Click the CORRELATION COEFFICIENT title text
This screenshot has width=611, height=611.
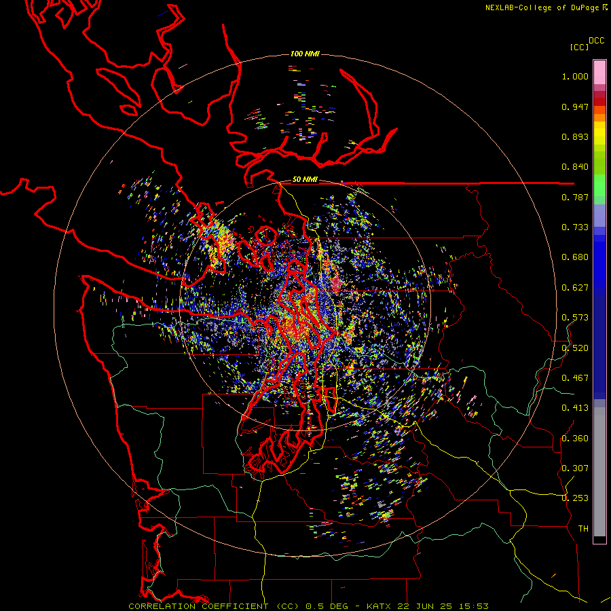198,606
